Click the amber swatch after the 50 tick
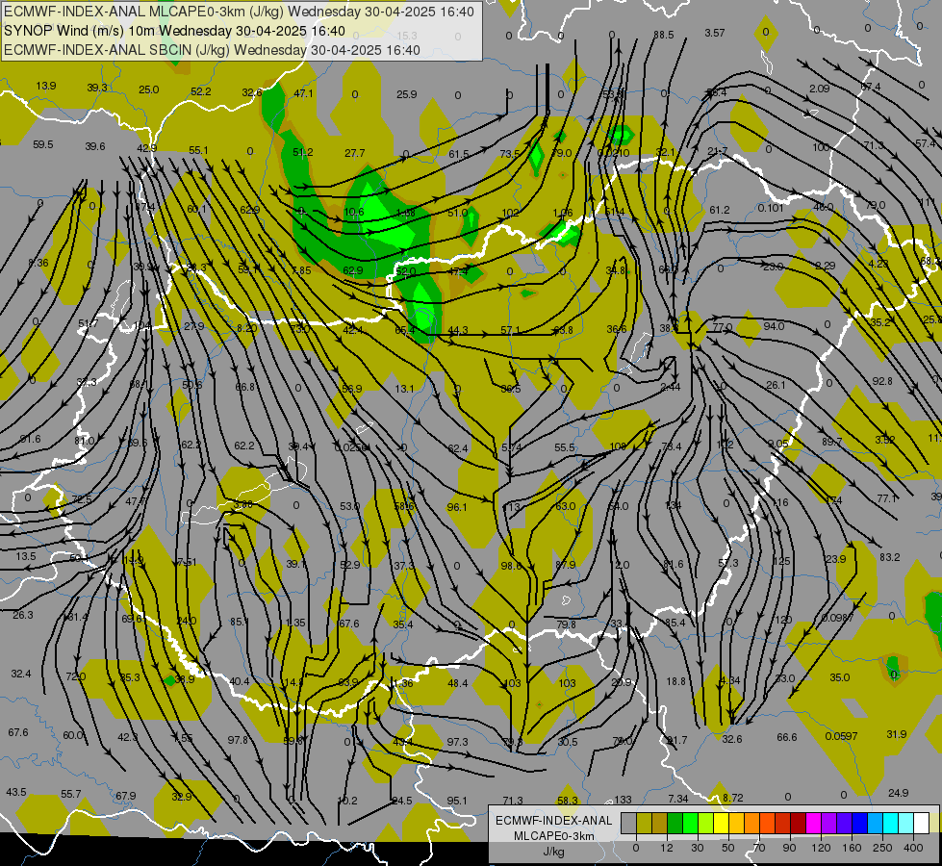This screenshot has height=866, width=942. [x=736, y=824]
